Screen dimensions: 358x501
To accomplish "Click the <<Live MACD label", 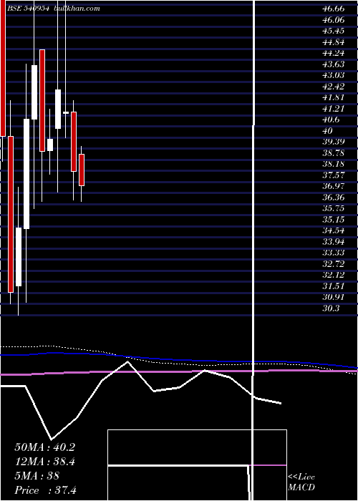I will 301,482.
